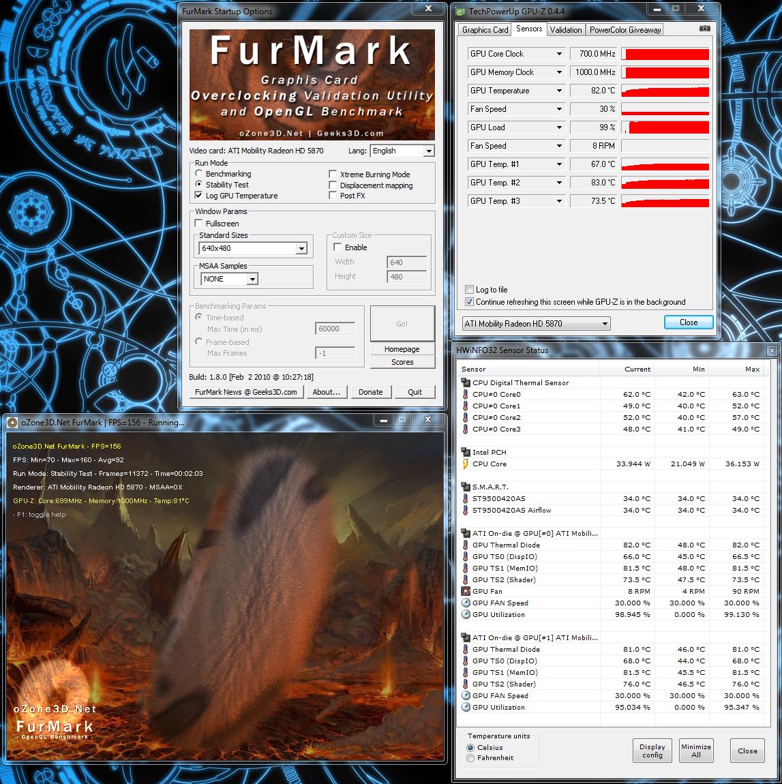Click Display config in HWiNFO32
Screen dimensions: 782x784
(652, 751)
